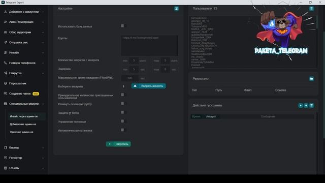
Task: Focus the Группы links text area
Action: click(x=149, y=45)
